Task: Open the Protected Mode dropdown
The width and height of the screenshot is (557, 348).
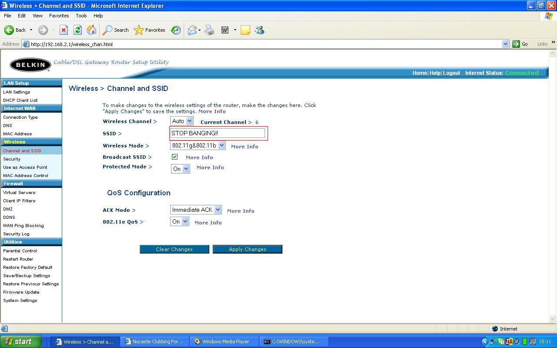Action: pyautogui.click(x=180, y=169)
